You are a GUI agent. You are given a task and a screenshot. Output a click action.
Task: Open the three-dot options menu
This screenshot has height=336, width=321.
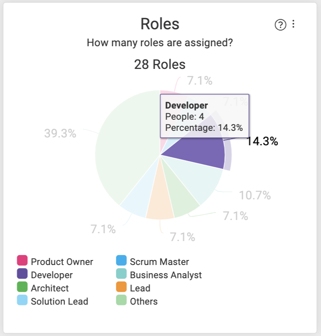[x=293, y=24]
